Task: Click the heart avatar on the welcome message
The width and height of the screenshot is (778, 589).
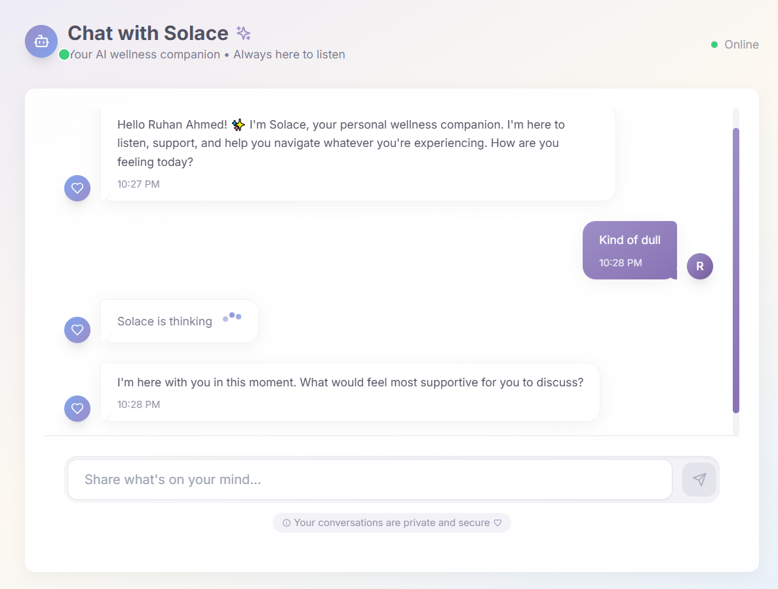Action: tap(77, 188)
